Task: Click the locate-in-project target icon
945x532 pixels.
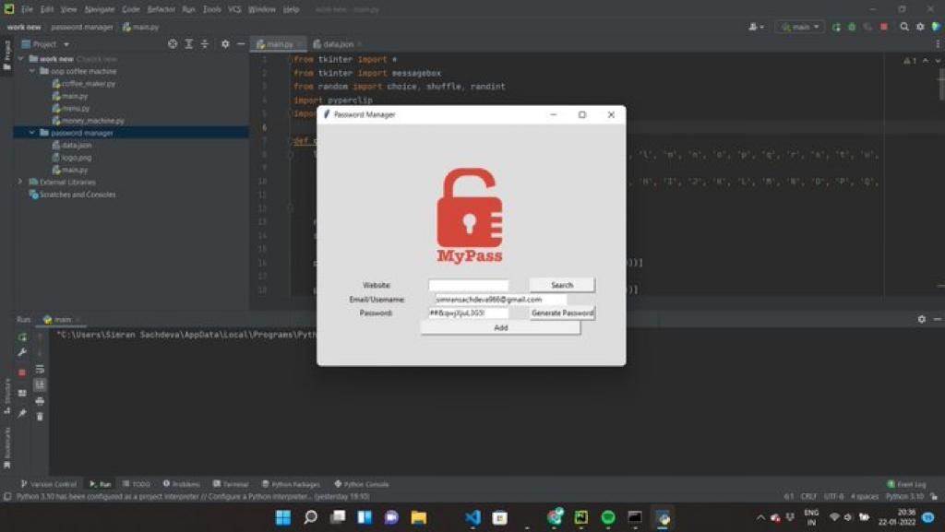Action: [173, 44]
